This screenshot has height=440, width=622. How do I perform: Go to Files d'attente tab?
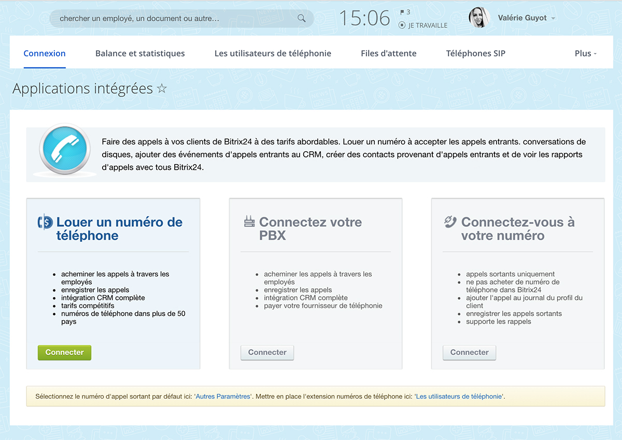point(388,53)
